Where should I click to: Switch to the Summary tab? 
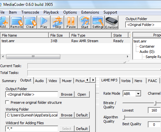[9, 81]
